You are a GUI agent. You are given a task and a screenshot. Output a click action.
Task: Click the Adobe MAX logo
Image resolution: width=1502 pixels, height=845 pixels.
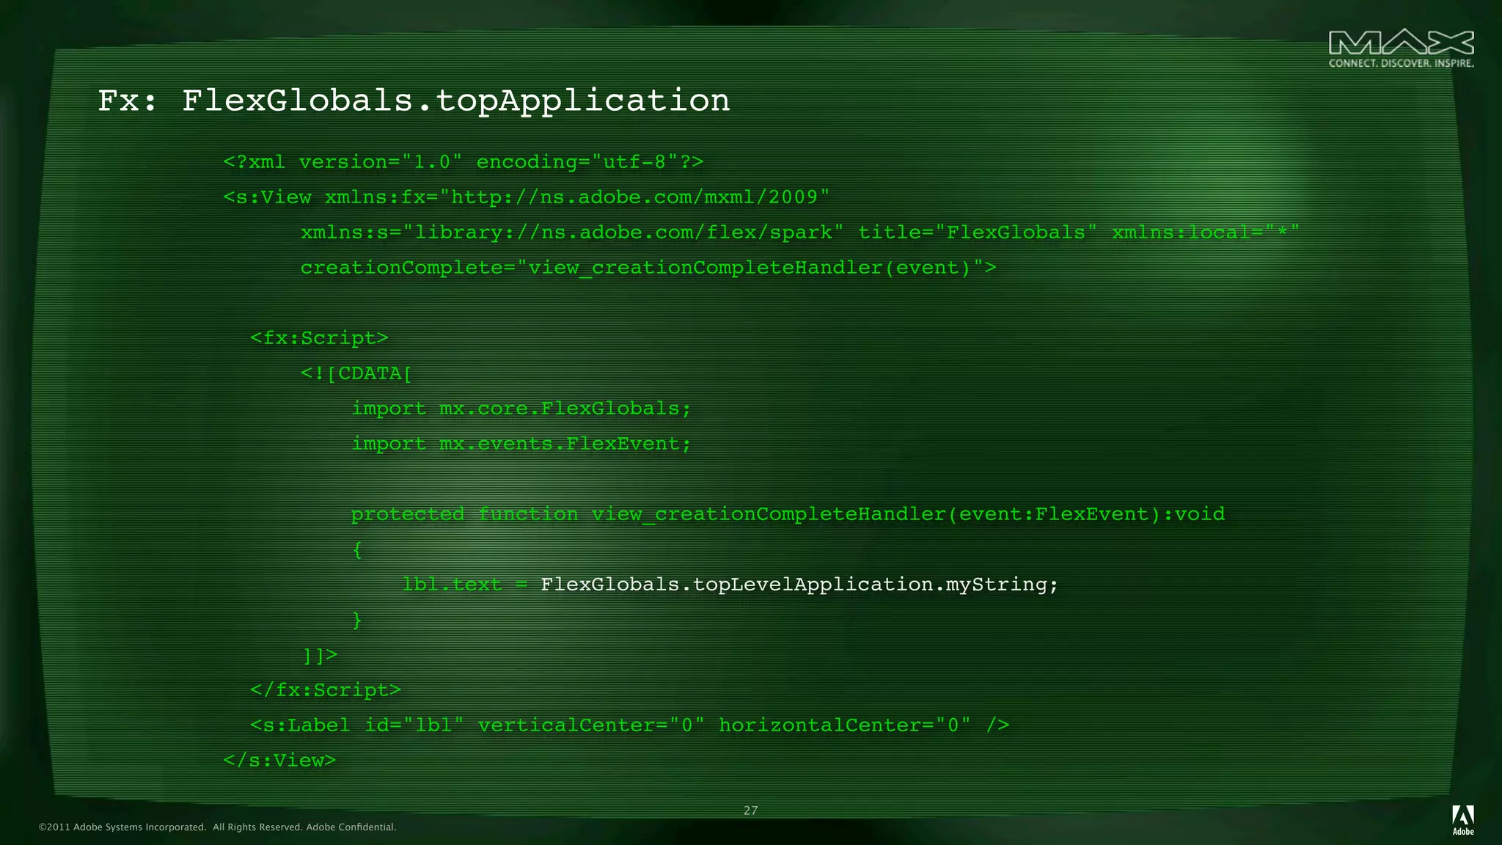tap(1401, 48)
